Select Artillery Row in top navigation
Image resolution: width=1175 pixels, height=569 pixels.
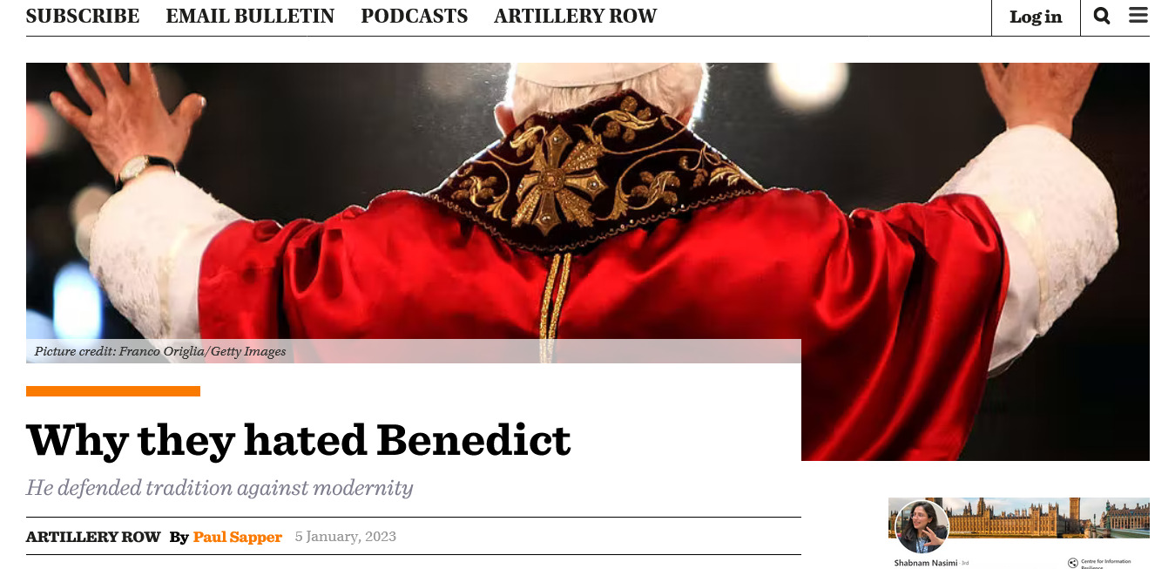[x=575, y=16]
